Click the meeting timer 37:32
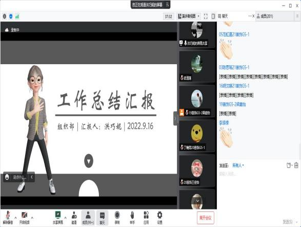 pyautogui.click(x=168, y=16)
